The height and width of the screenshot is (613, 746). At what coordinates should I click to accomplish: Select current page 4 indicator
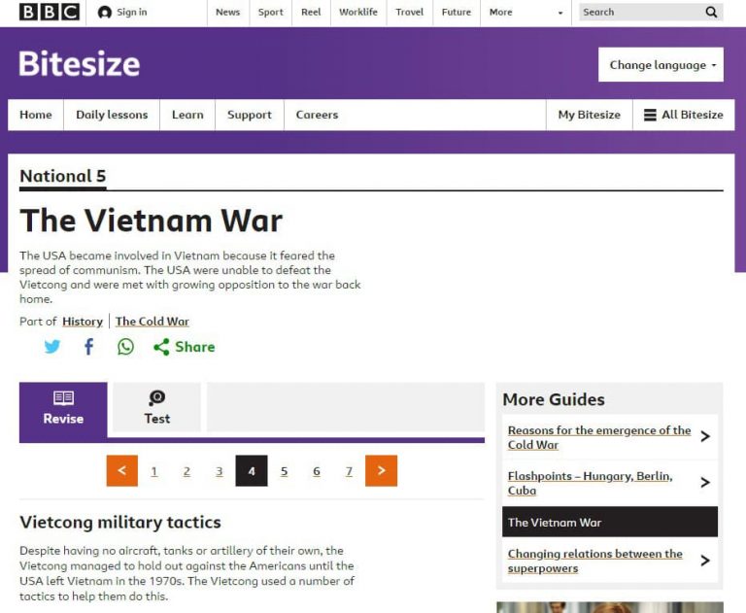coord(252,471)
